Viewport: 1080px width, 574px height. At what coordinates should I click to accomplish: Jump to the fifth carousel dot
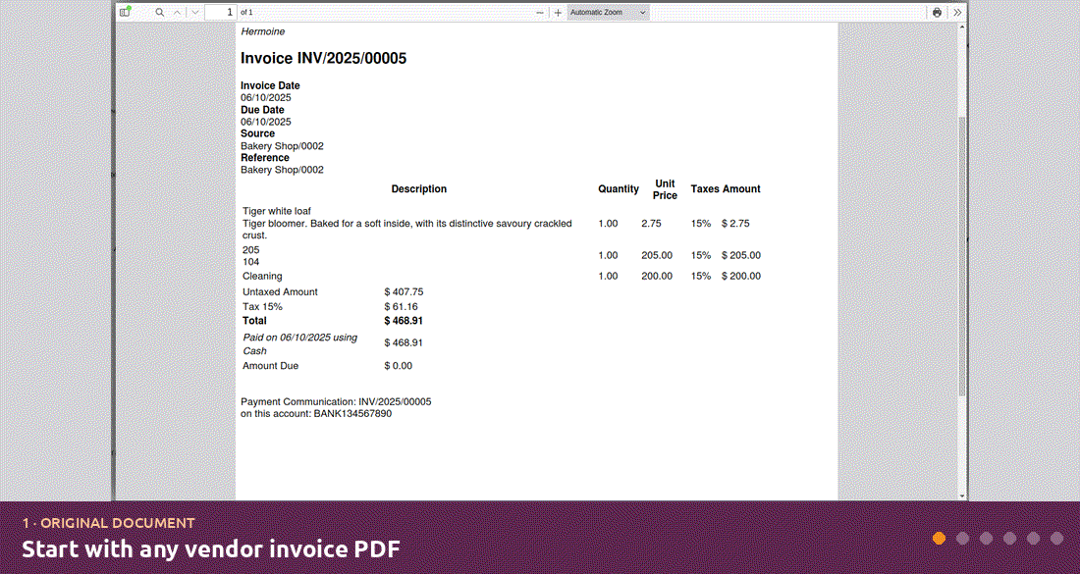[x=1033, y=539]
